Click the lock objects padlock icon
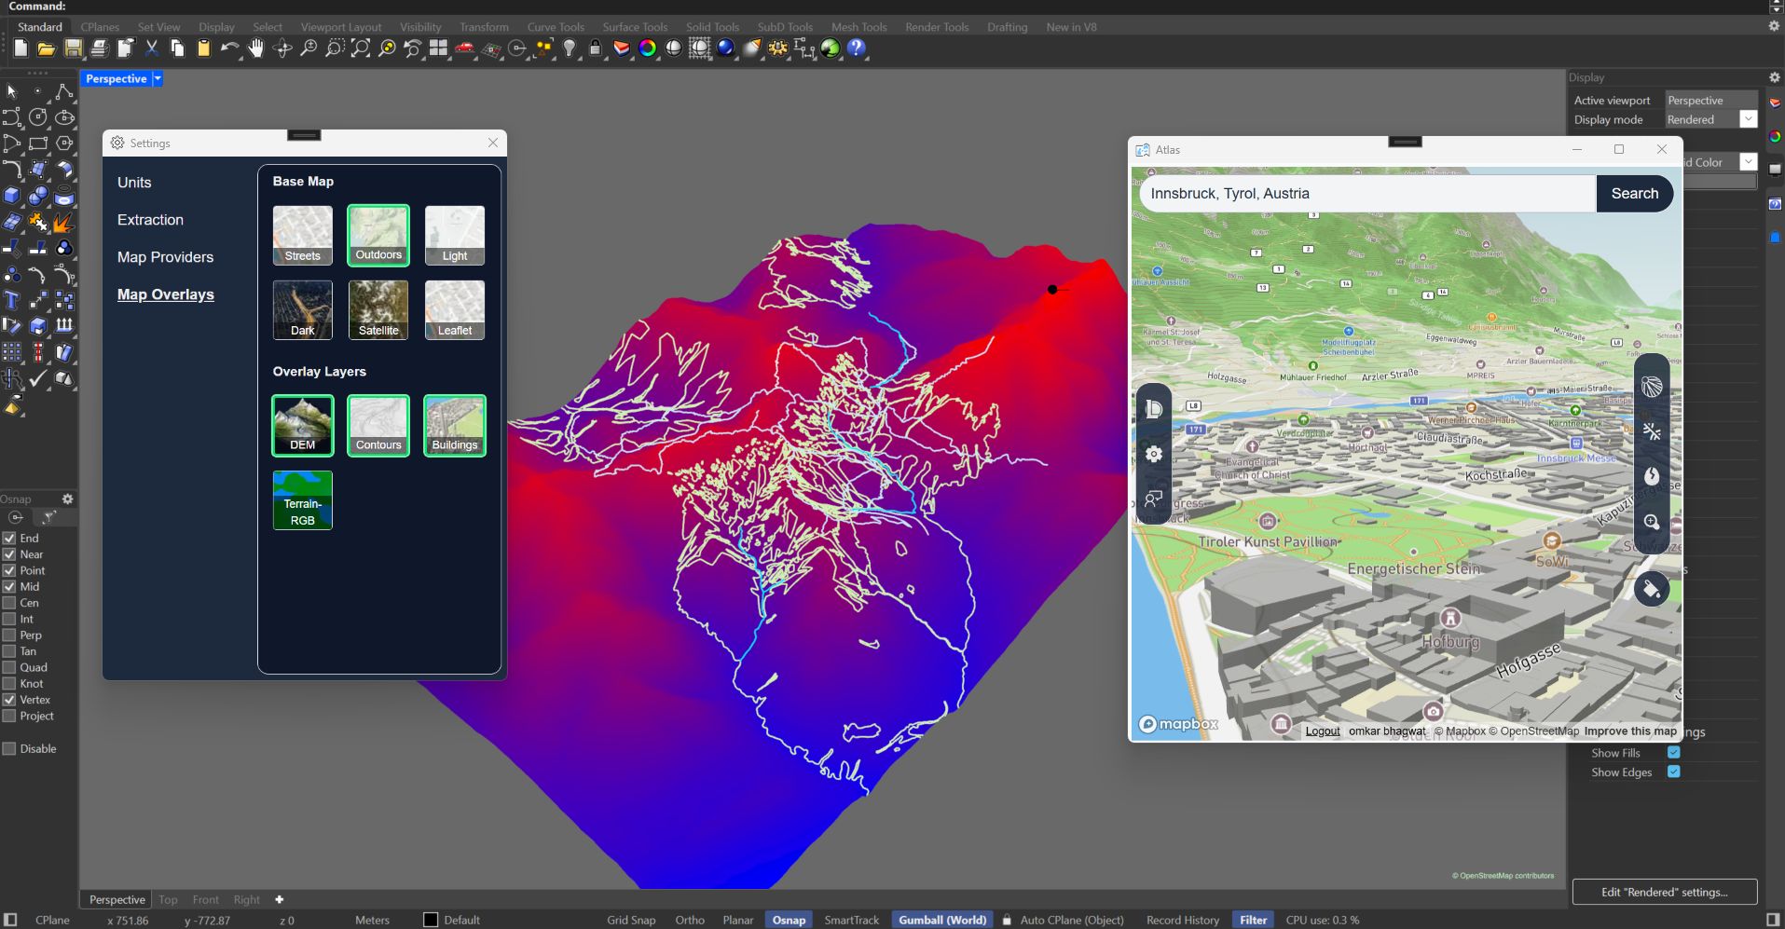 (x=596, y=48)
